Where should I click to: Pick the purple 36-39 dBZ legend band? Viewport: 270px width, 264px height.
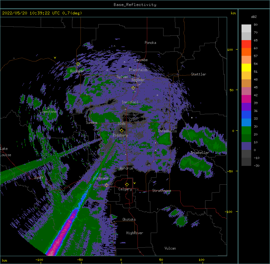point(246,107)
